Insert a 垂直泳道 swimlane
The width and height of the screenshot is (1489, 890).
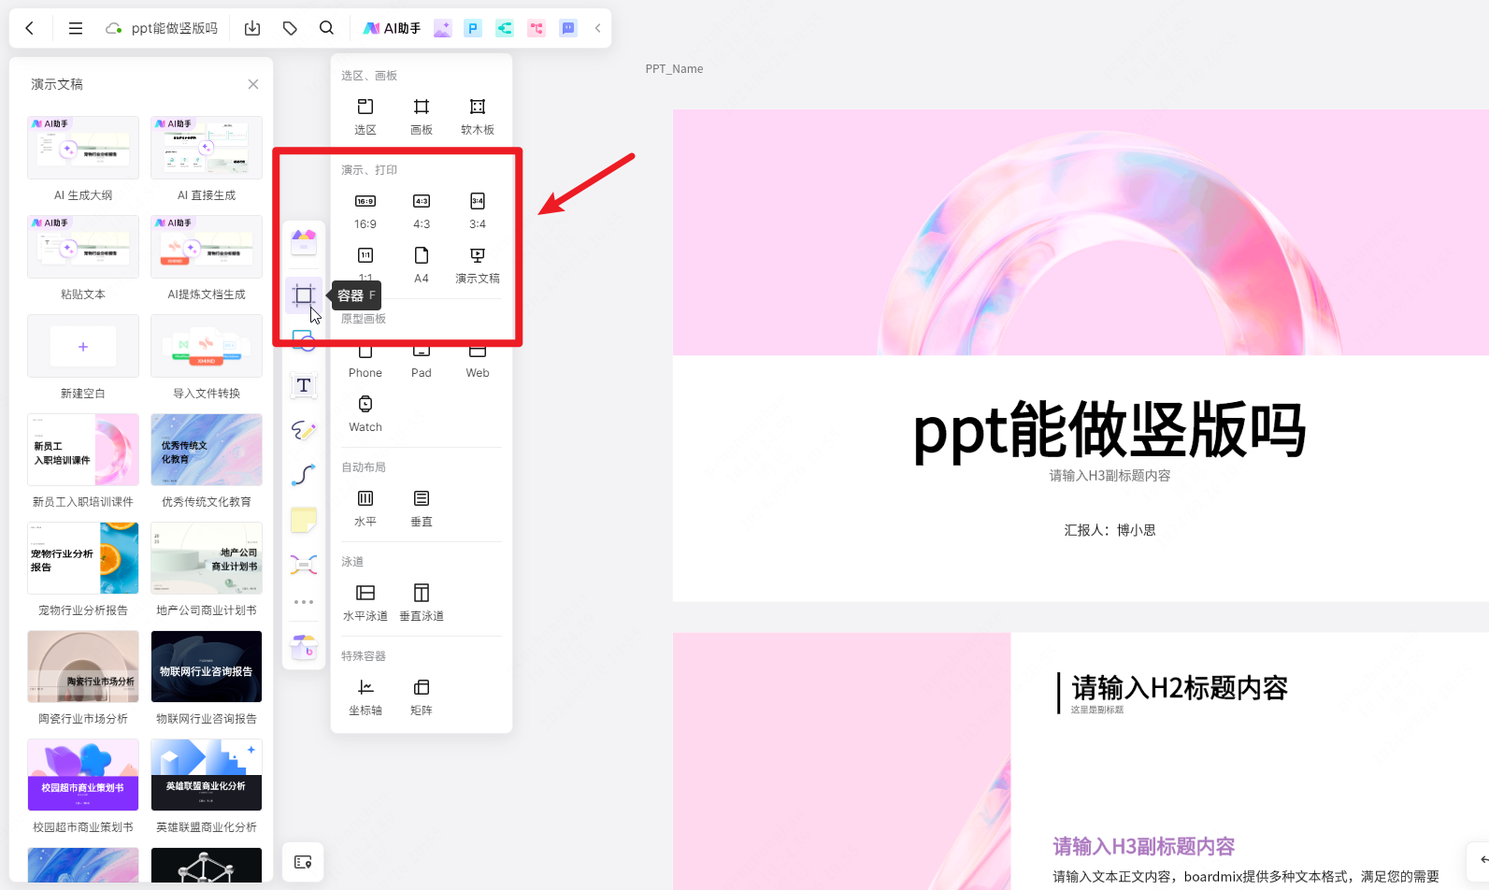pyautogui.click(x=422, y=602)
